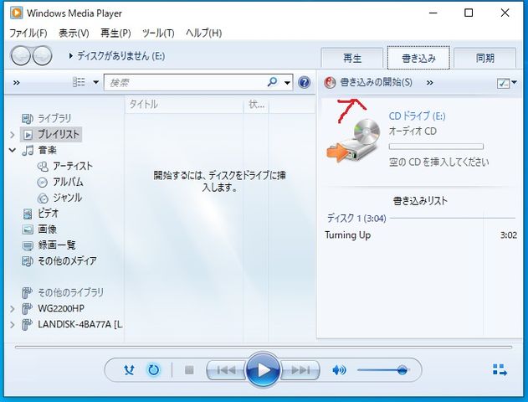This screenshot has height=402, width=528.
Task: Click the stop playback button
Action: [x=189, y=370]
